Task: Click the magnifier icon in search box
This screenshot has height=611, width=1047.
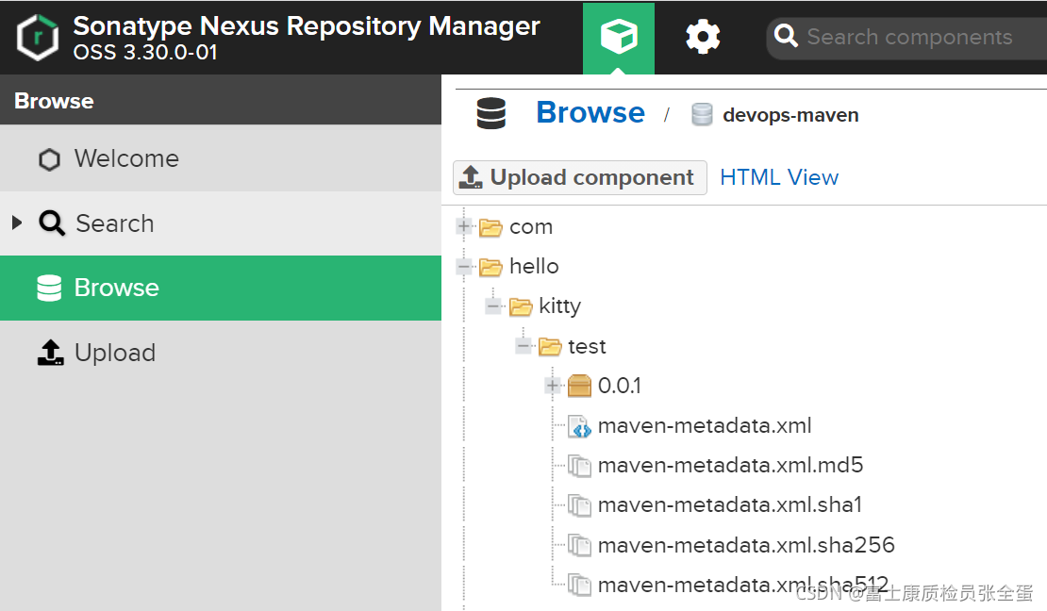Action: 786,36
